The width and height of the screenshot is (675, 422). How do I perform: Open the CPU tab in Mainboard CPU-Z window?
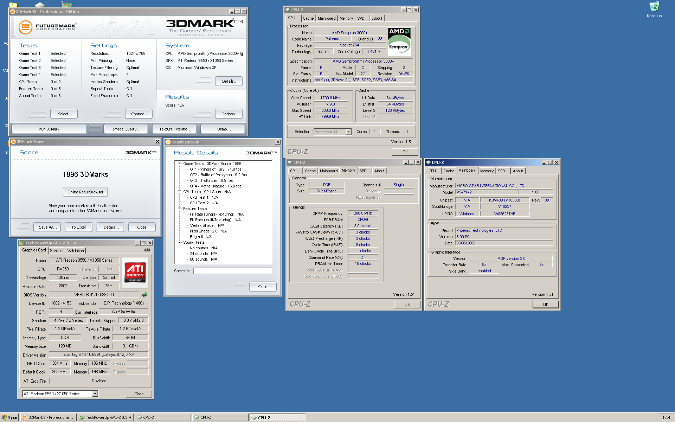(432, 171)
